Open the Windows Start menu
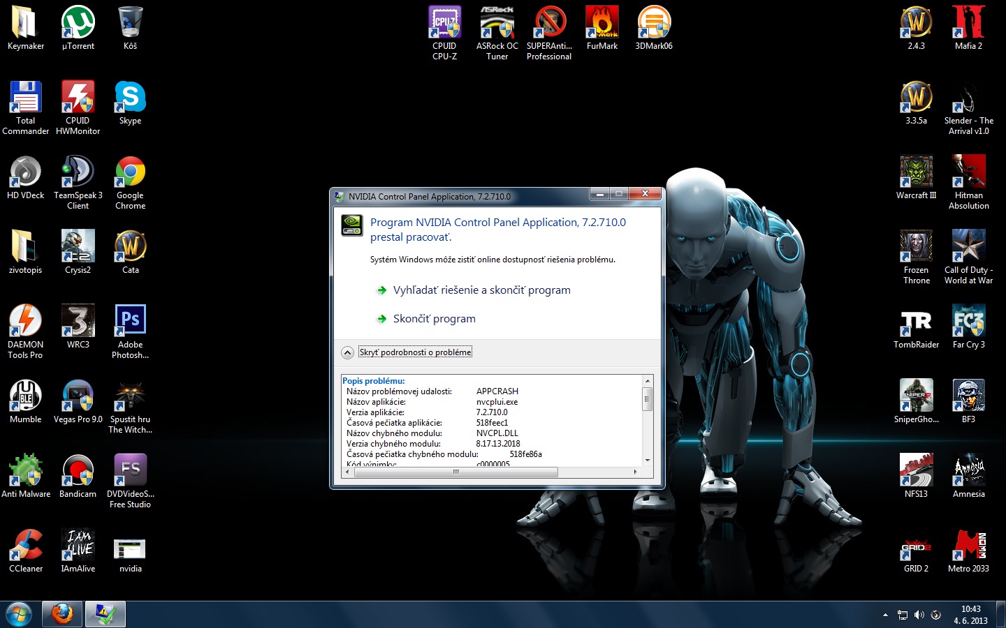The height and width of the screenshot is (628, 1006). [19, 615]
